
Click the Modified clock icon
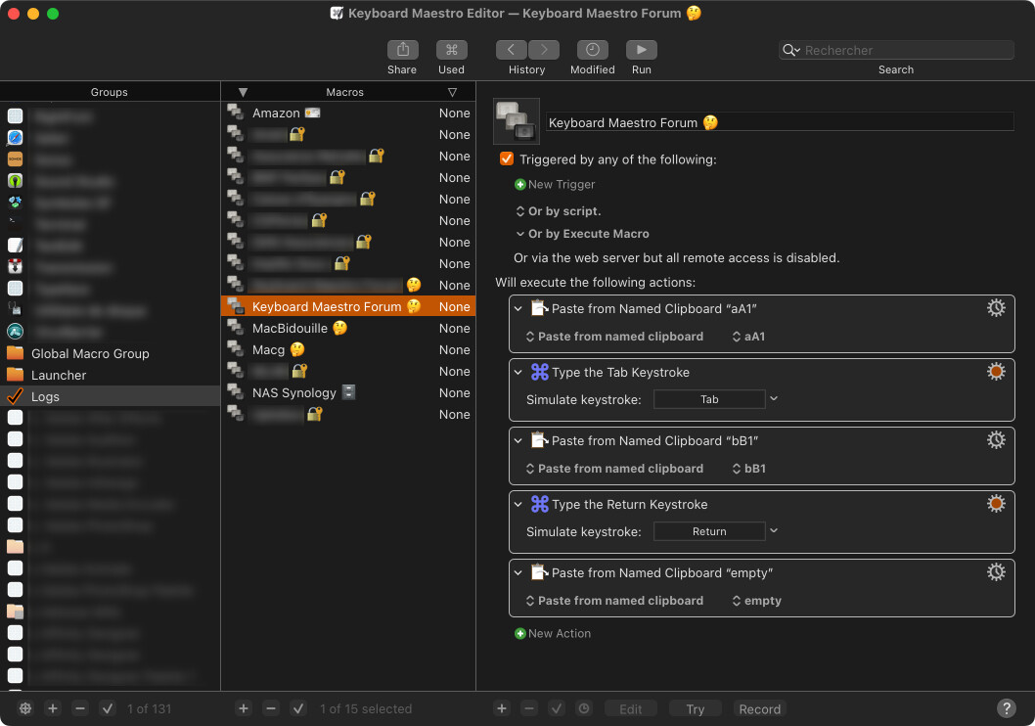[x=592, y=50]
